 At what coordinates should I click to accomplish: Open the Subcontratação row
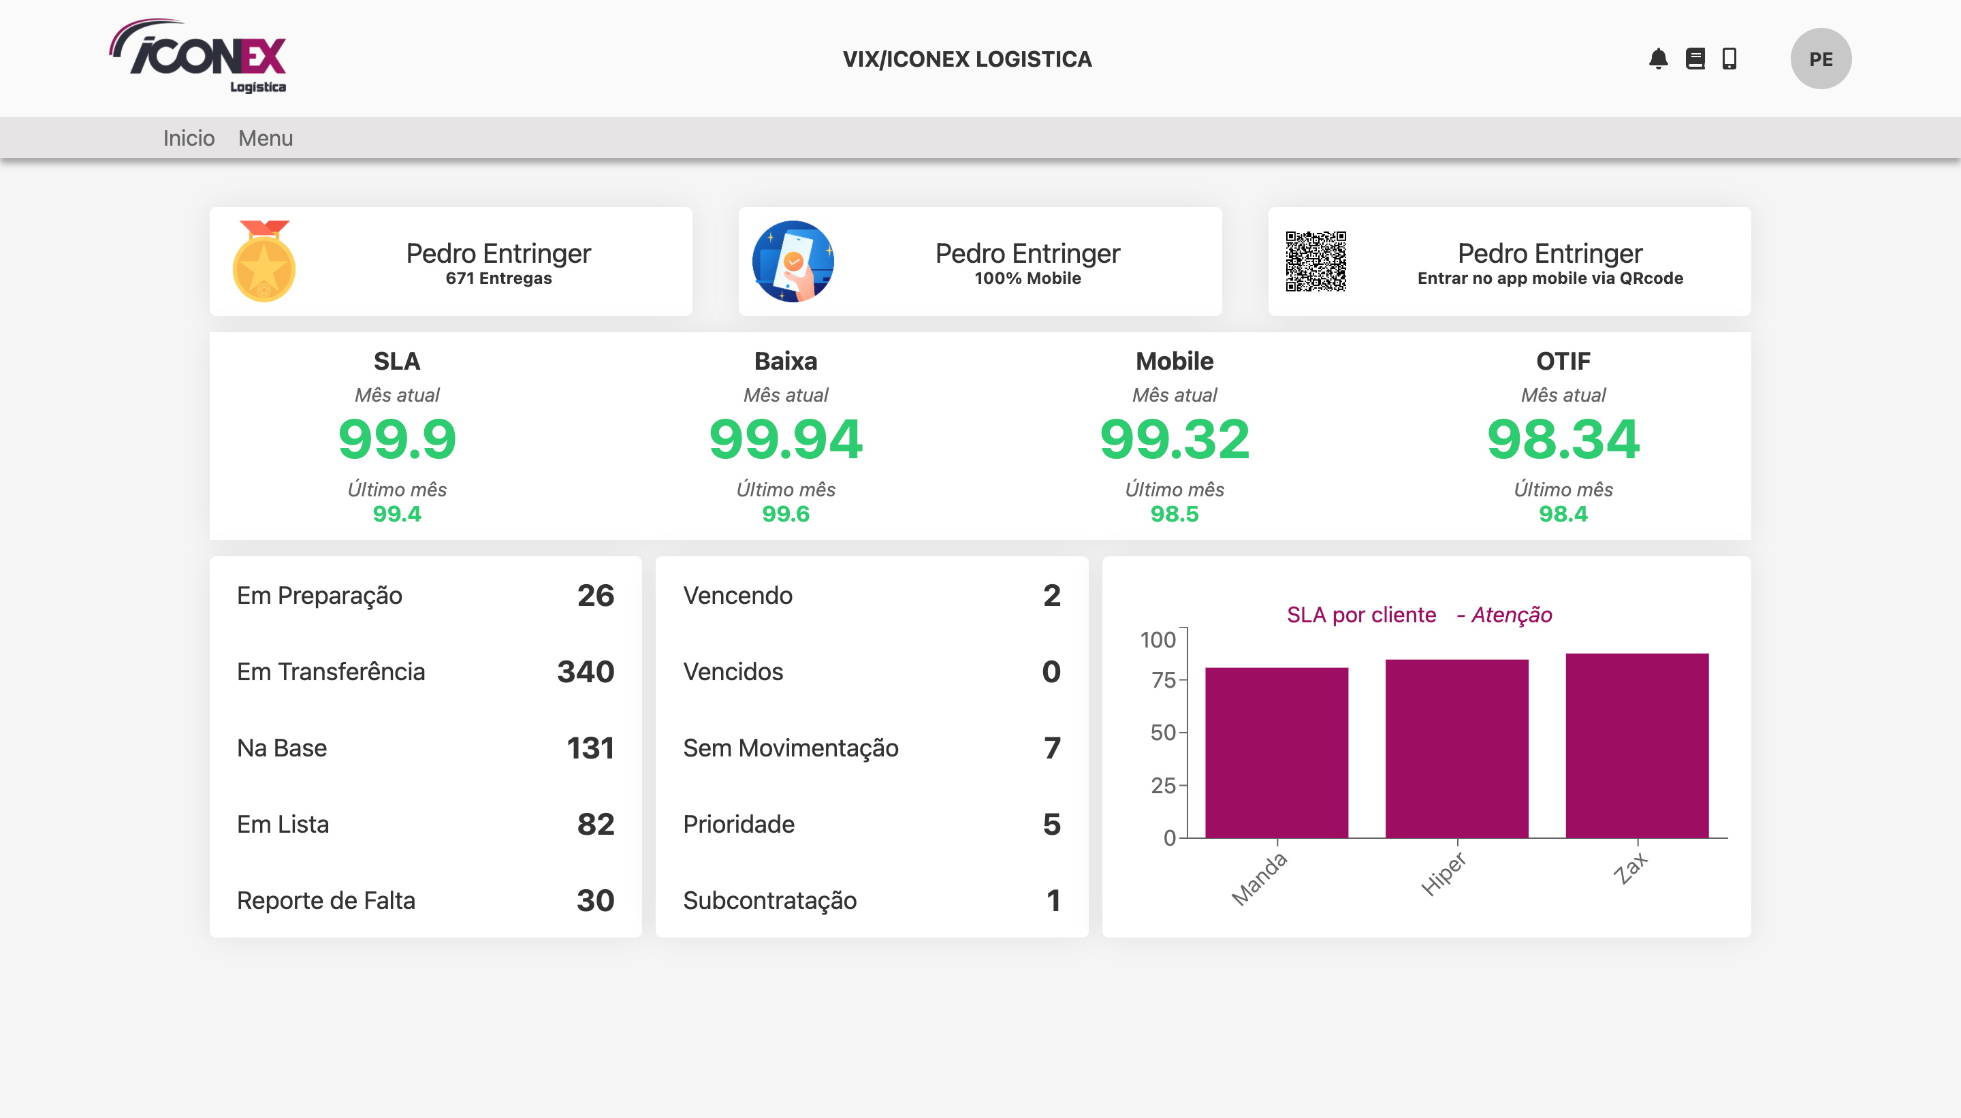(872, 900)
